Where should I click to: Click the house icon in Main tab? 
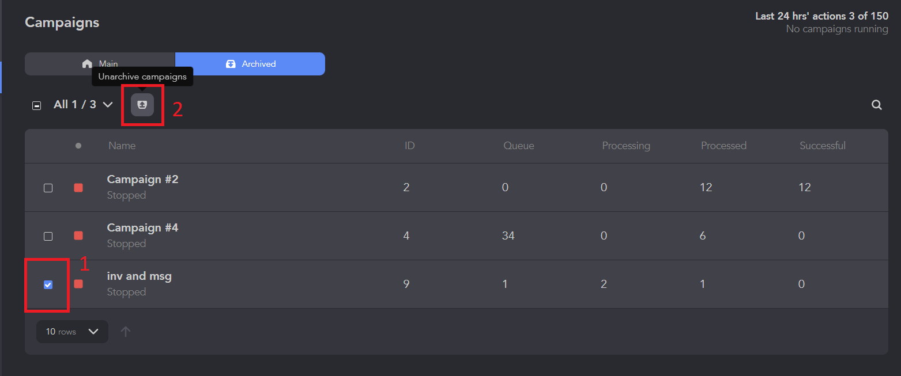(x=87, y=64)
